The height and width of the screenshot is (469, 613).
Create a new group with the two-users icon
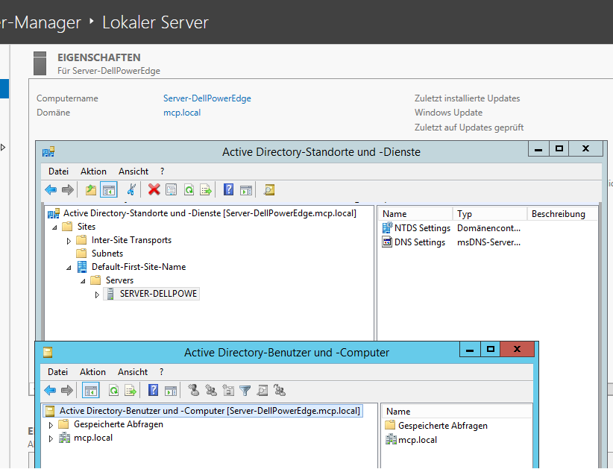point(211,391)
